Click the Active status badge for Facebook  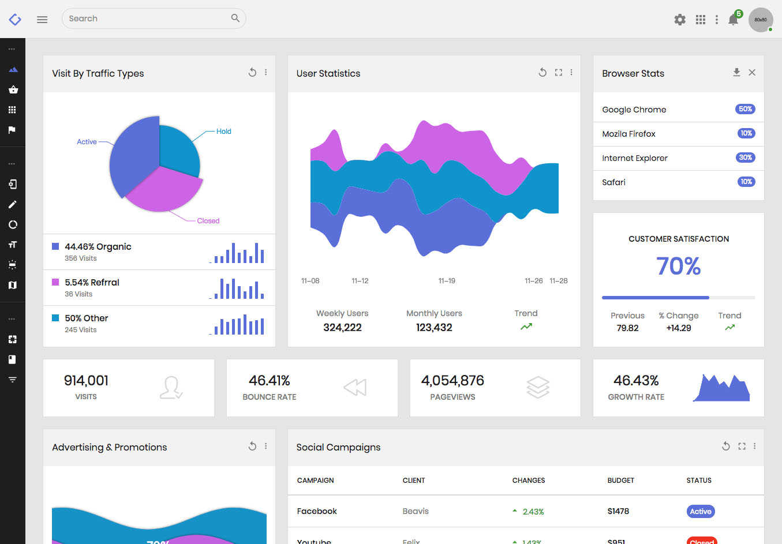(701, 511)
